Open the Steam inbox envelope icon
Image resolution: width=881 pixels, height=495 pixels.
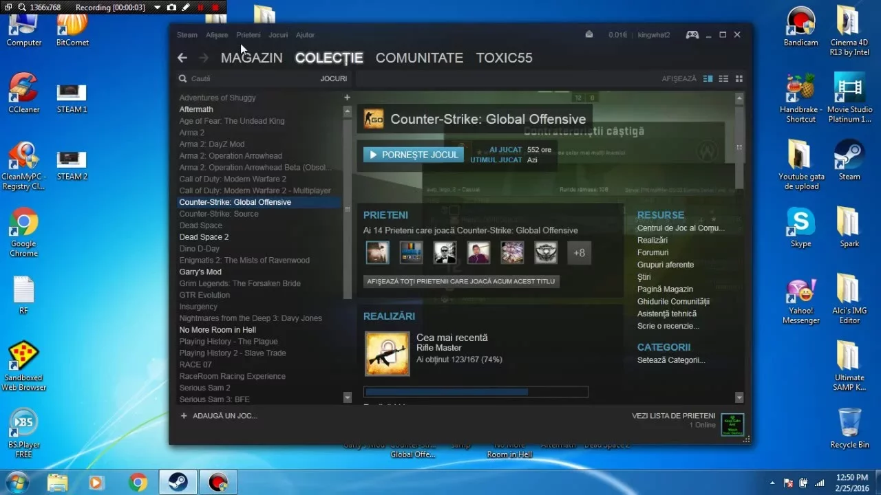(589, 34)
